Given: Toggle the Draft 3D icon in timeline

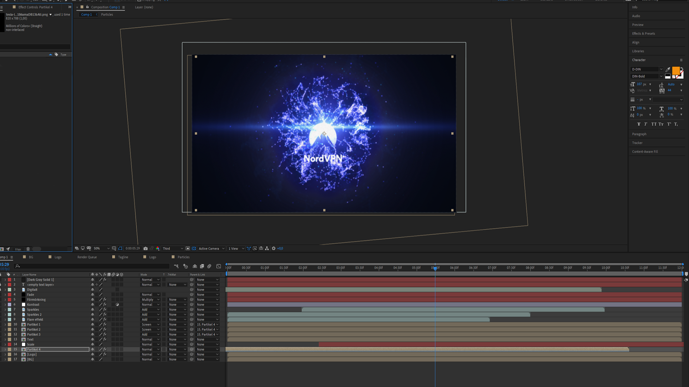Looking at the screenshot, I should point(186,266).
